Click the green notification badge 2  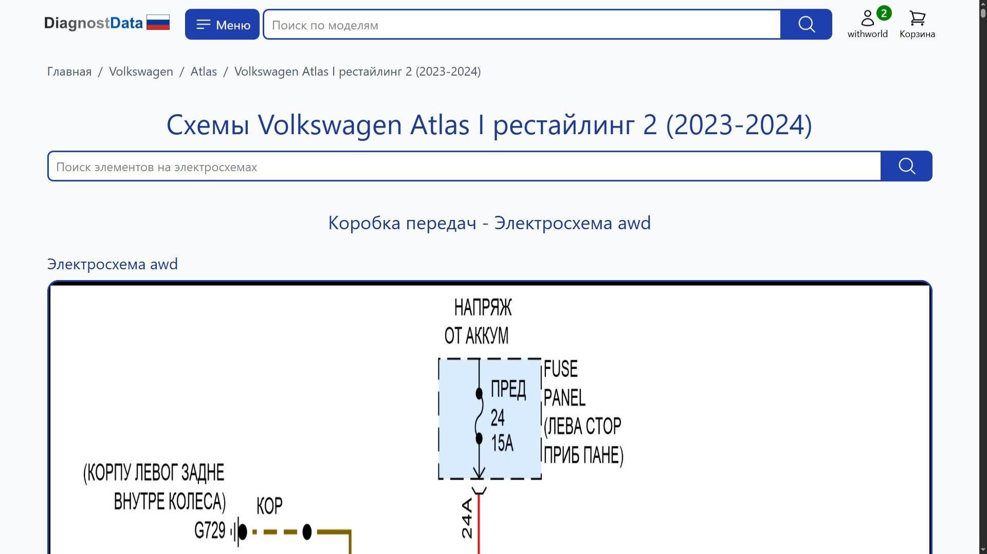coord(884,13)
